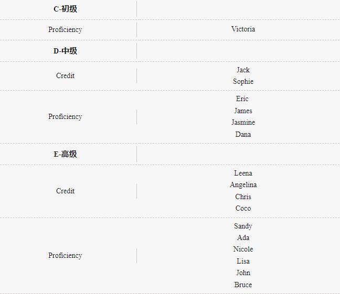Click the name Coco
This screenshot has width=340, height=294.
coord(243,208)
